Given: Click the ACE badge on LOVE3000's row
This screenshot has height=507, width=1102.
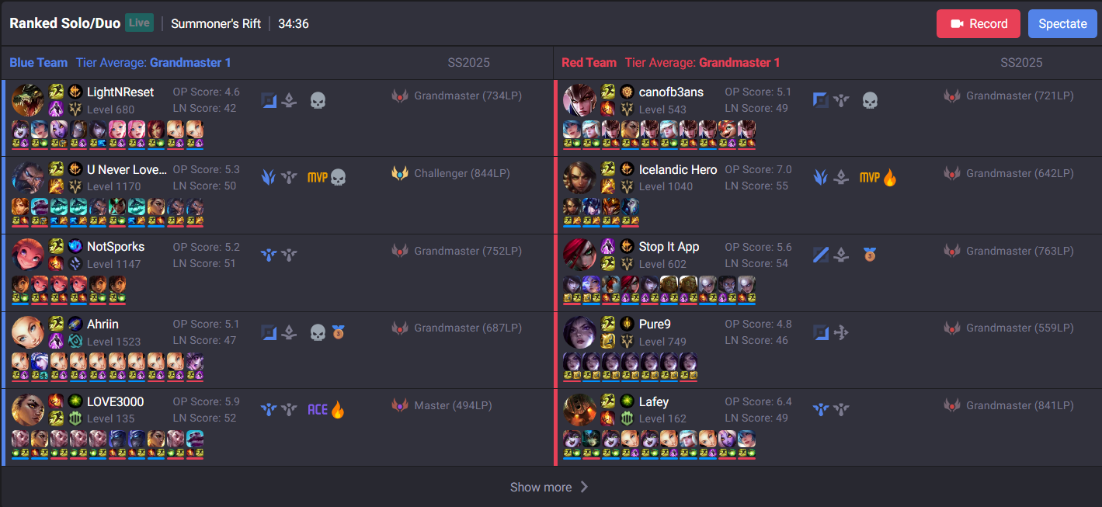Looking at the screenshot, I should (318, 409).
